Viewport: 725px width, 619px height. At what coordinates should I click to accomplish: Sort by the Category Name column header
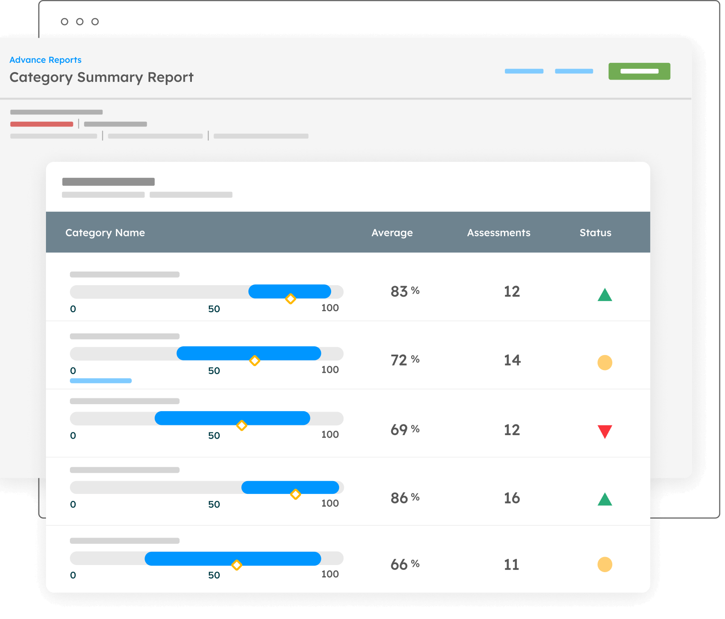(x=105, y=233)
